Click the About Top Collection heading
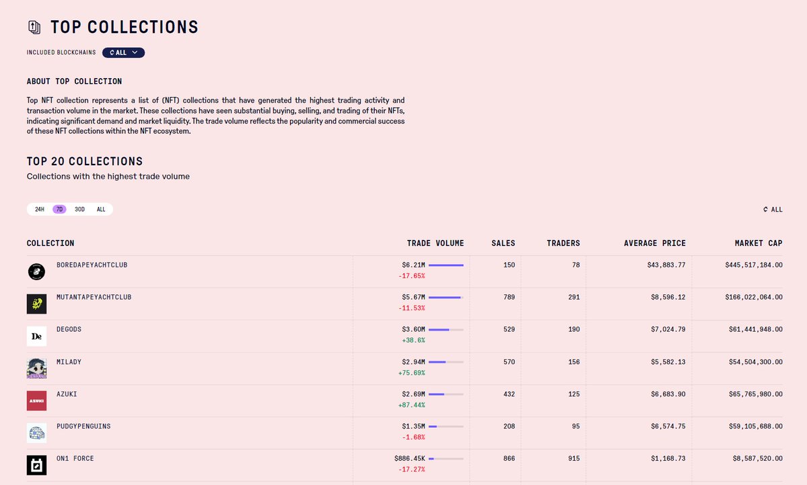Screen dimensions: 807x485 tap(75, 81)
